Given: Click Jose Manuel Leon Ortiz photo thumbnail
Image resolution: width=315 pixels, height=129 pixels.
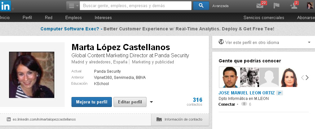Looking at the screenshot, I should pyautogui.click(x=230, y=77).
